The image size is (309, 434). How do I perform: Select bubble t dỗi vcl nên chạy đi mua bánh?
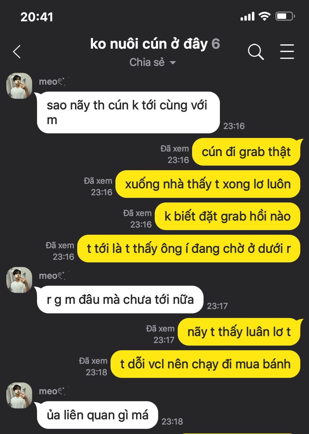click(x=205, y=364)
